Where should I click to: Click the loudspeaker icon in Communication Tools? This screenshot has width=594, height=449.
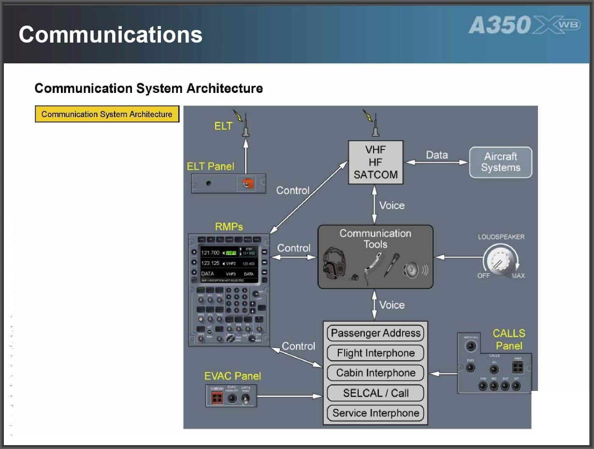click(414, 269)
